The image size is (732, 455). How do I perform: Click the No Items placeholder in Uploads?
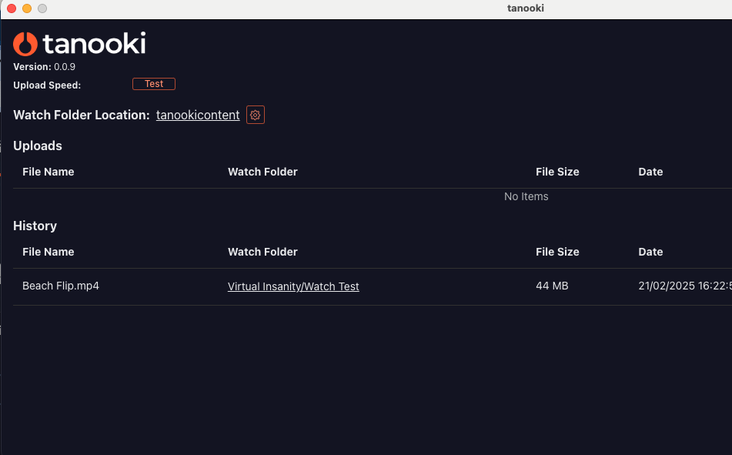(526, 196)
